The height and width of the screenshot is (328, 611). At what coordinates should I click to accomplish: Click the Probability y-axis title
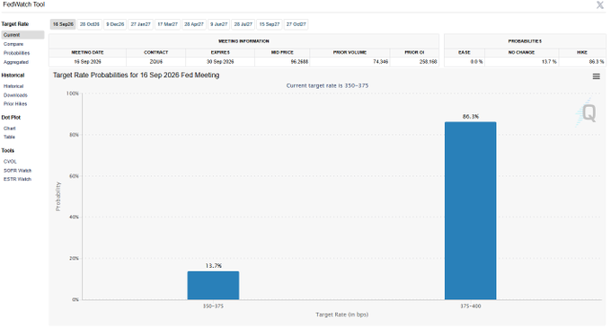pos(58,196)
